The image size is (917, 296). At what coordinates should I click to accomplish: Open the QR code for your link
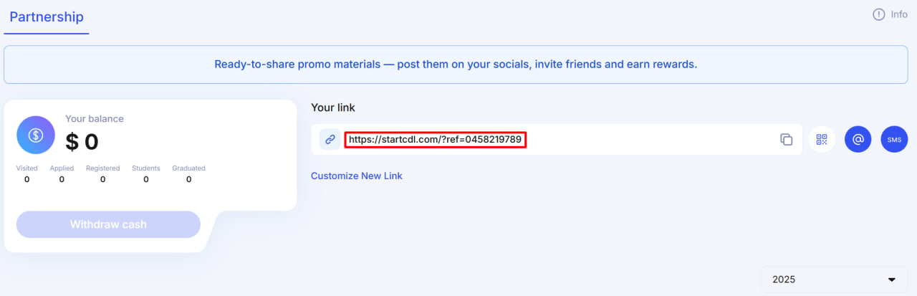pos(822,140)
